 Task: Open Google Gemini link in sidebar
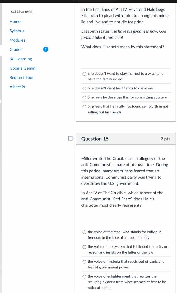23,68
